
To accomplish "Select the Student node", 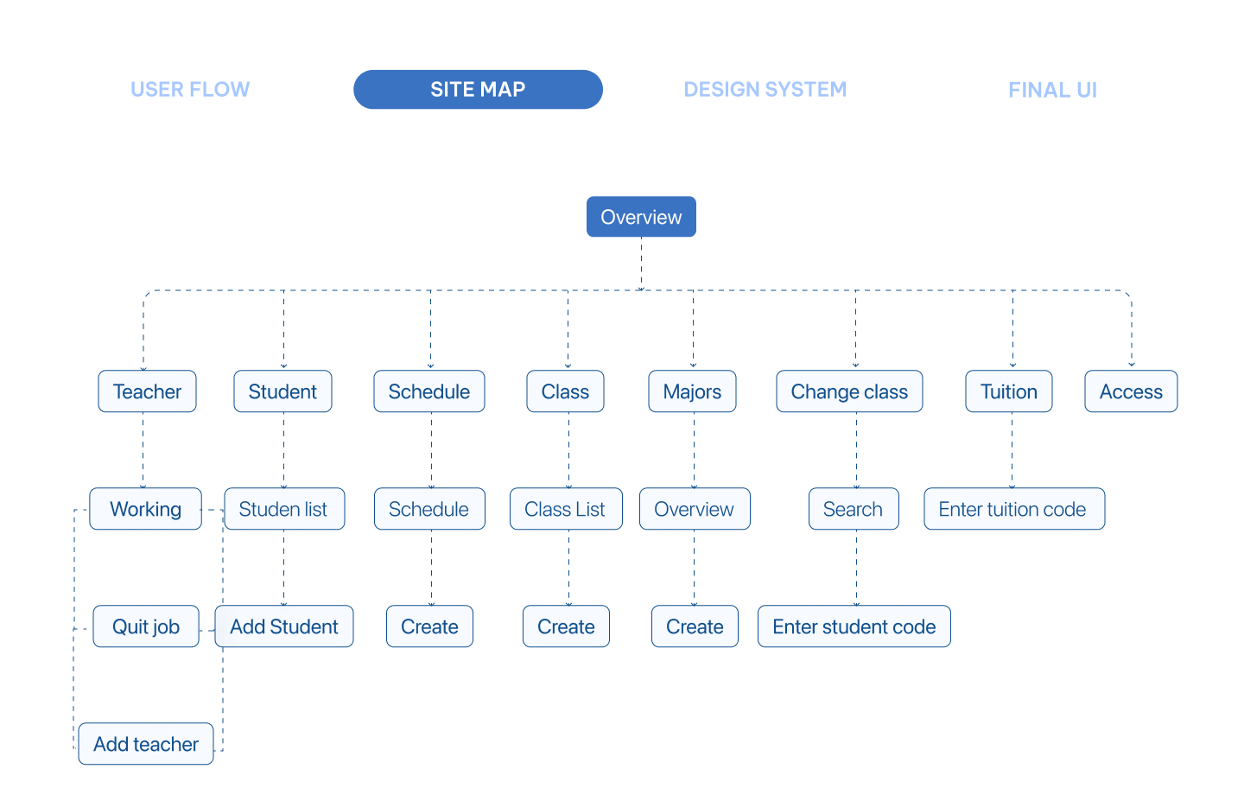I will tap(282, 391).
